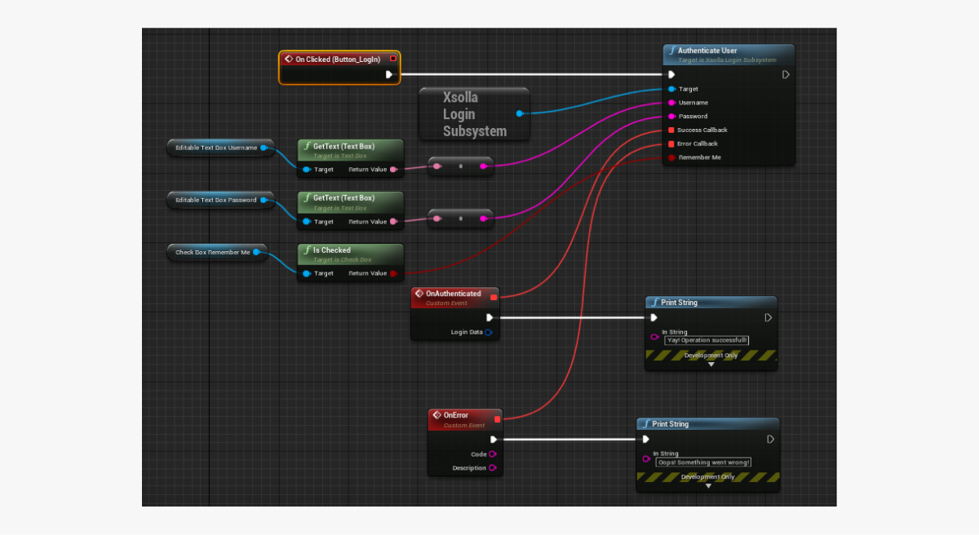
Task: Expand the Yay Print String advanced options
Action: 711,365
